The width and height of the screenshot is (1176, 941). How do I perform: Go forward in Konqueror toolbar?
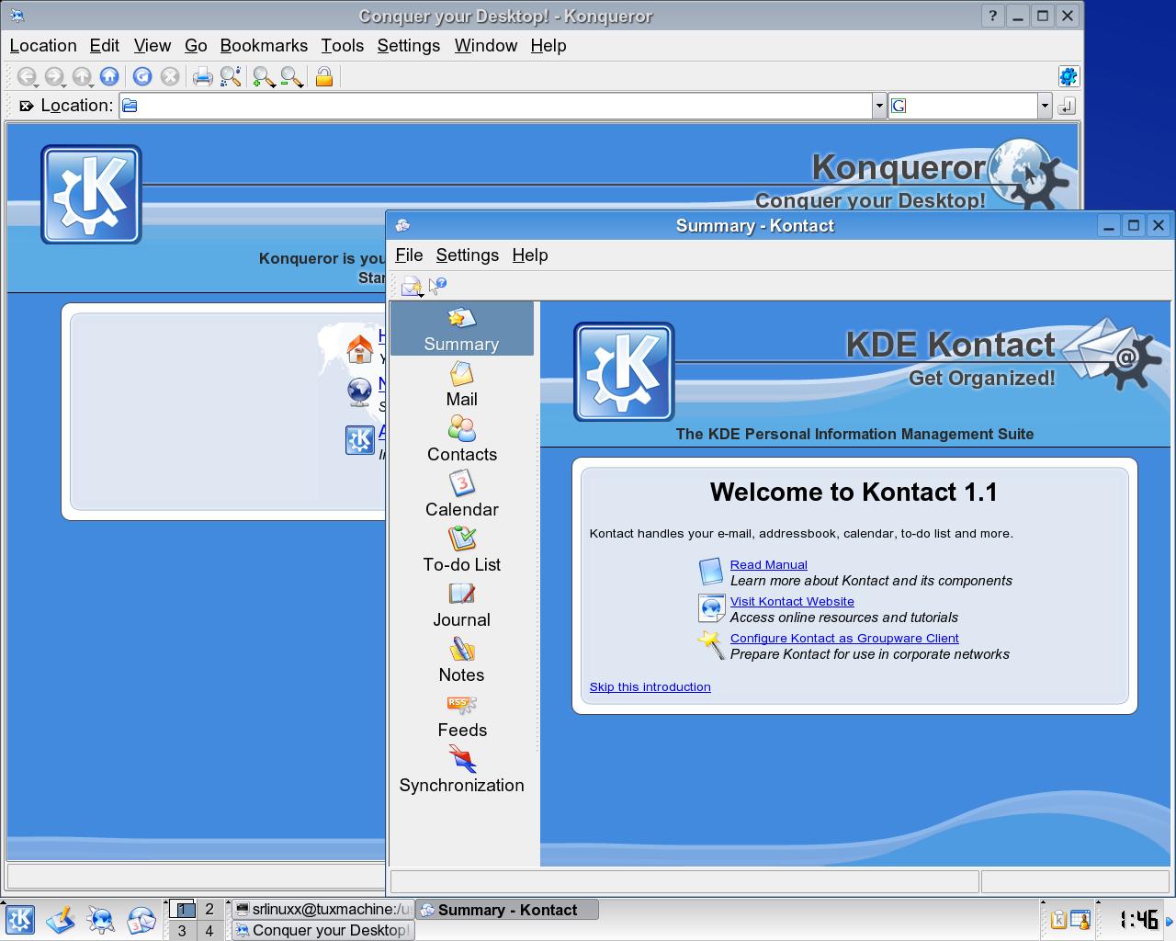coord(54,77)
